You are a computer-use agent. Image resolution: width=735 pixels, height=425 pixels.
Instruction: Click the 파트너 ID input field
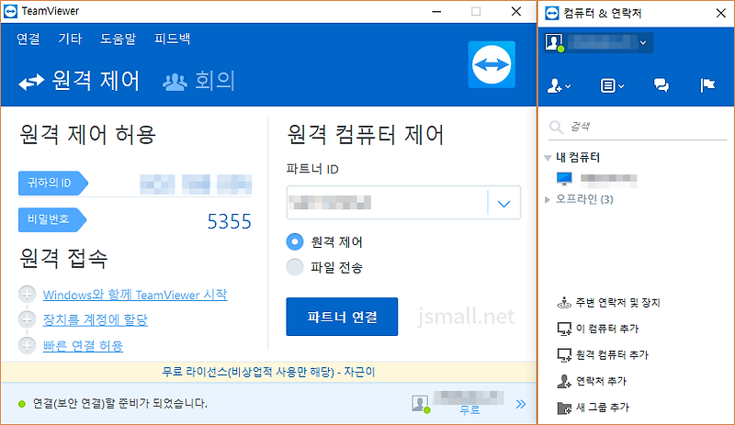[x=387, y=203]
